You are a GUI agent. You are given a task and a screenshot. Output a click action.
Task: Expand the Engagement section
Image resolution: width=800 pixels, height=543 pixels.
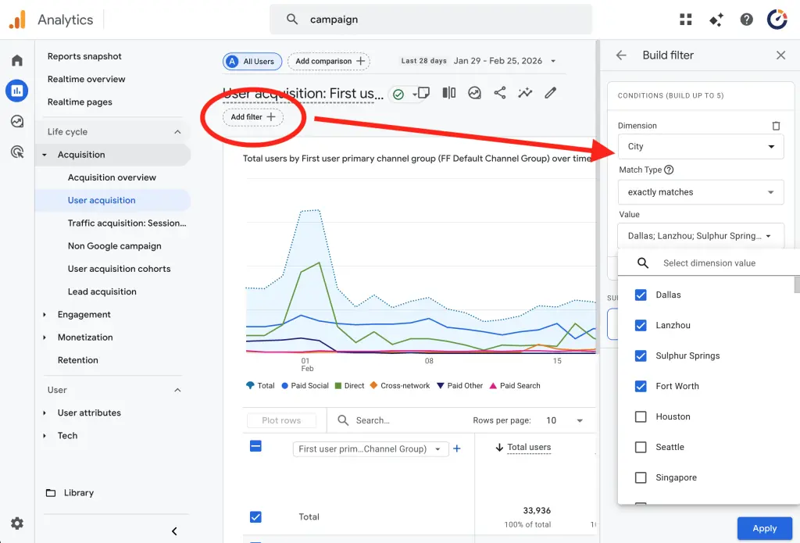(45, 315)
